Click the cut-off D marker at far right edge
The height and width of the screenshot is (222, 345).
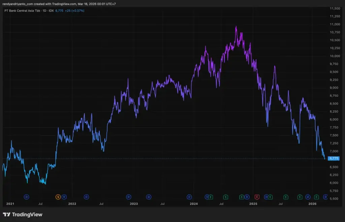click(x=325, y=197)
